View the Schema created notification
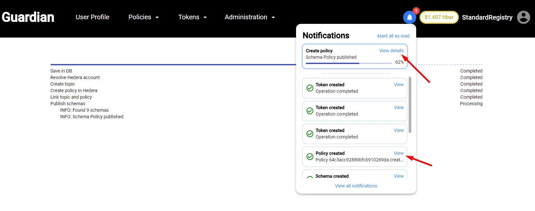Viewport: 535px width, 211px height. click(x=399, y=176)
